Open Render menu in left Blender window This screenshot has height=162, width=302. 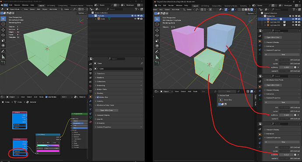pos(17,5)
